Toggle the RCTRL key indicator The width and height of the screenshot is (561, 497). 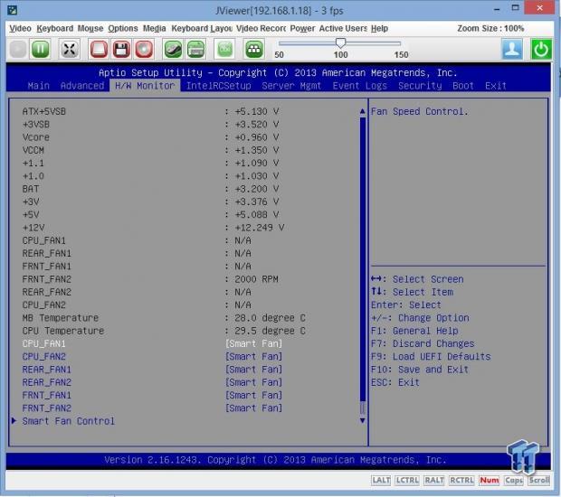(461, 480)
